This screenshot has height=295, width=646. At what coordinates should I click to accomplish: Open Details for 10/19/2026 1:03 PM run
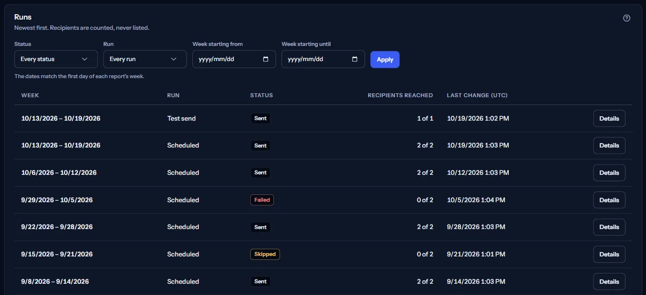(x=609, y=146)
